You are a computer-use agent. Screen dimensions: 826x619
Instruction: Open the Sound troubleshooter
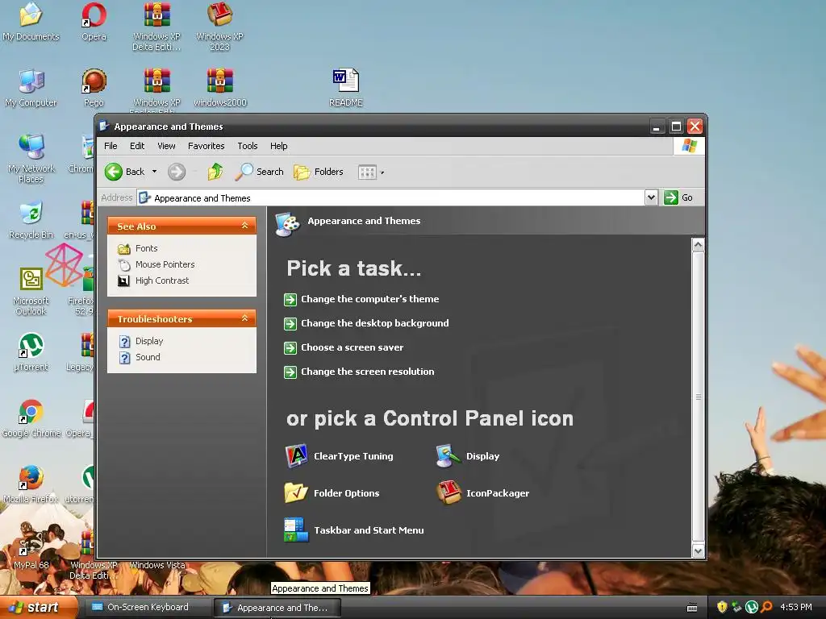click(x=140, y=357)
